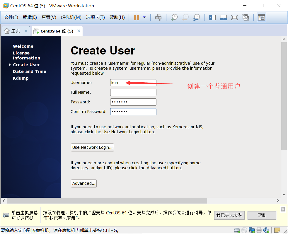Viewport: 288px width, 234px height.
Task: Click inside the Full Name field
Action: tap(133, 92)
